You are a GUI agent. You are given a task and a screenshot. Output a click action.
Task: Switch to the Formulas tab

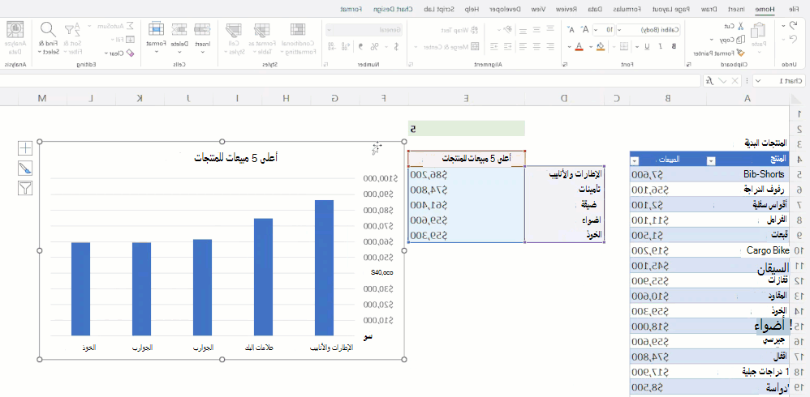coord(626,9)
